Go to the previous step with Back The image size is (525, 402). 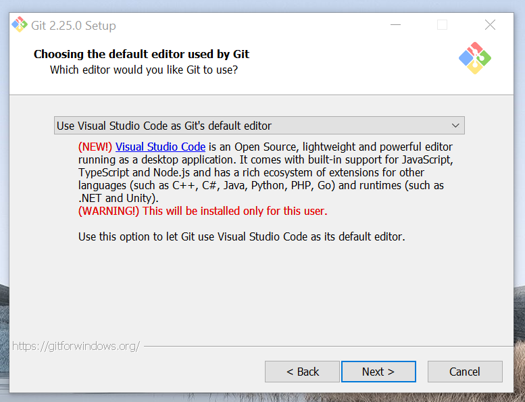pyautogui.click(x=302, y=372)
